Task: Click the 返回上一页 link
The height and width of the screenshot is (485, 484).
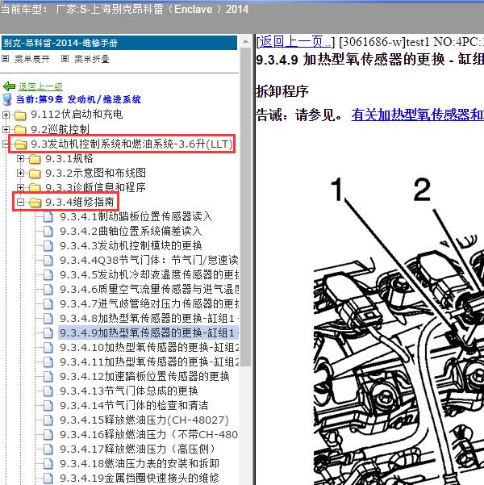Action: 294,41
